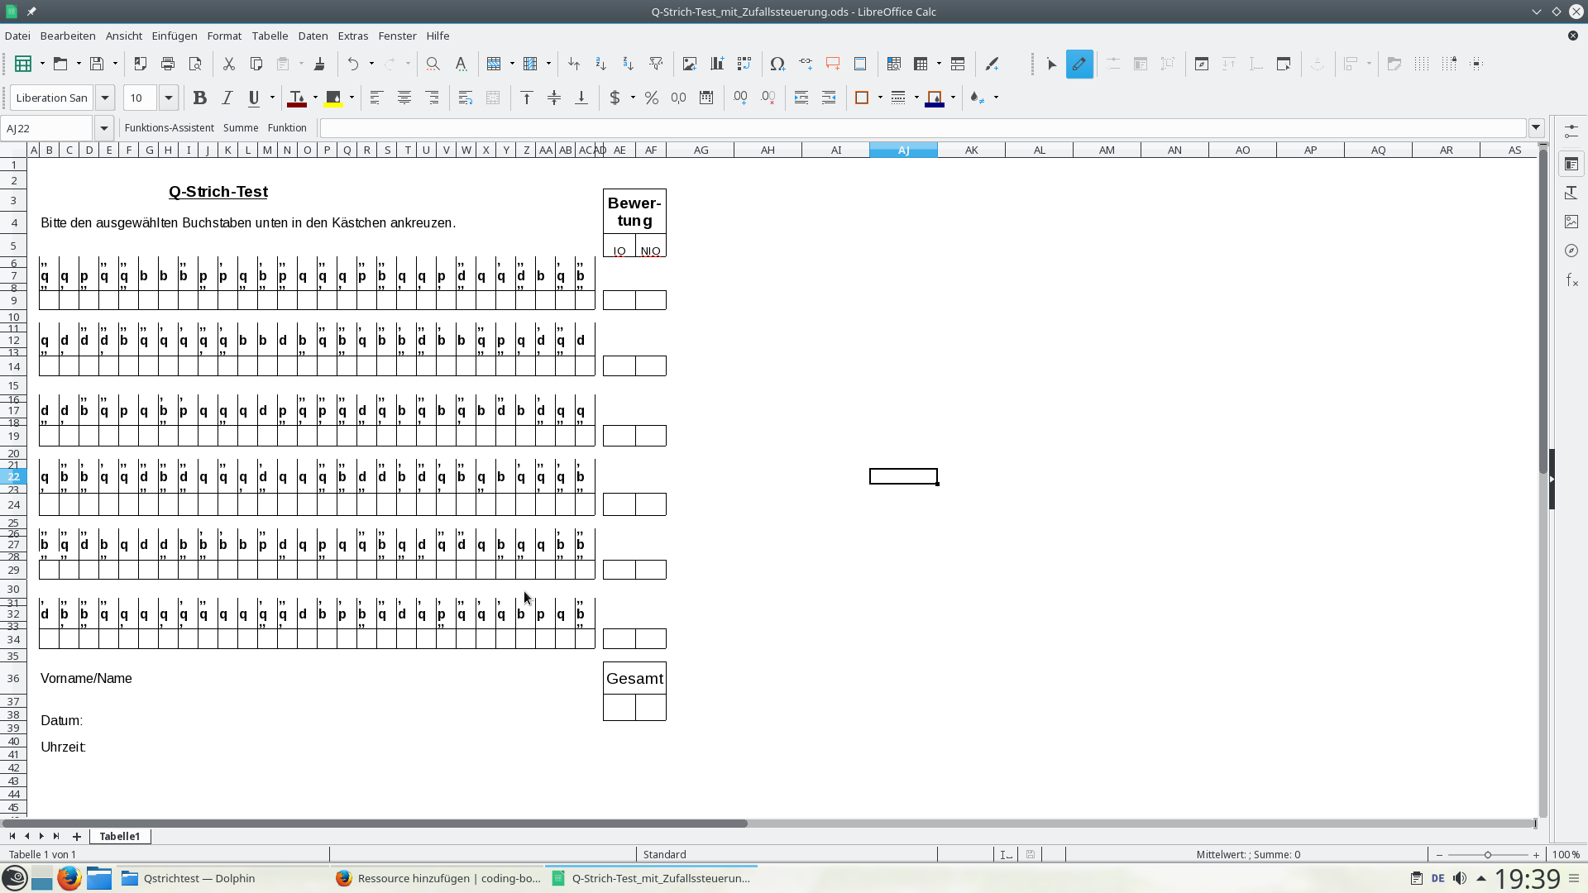Open the Einfügen menu
The image size is (1588, 893).
[x=175, y=36]
